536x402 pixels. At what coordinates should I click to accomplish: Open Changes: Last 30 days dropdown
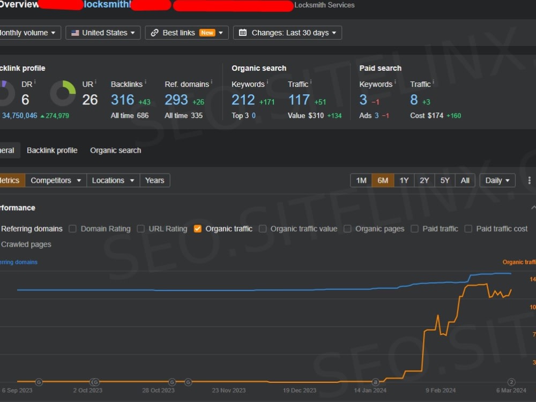click(287, 33)
